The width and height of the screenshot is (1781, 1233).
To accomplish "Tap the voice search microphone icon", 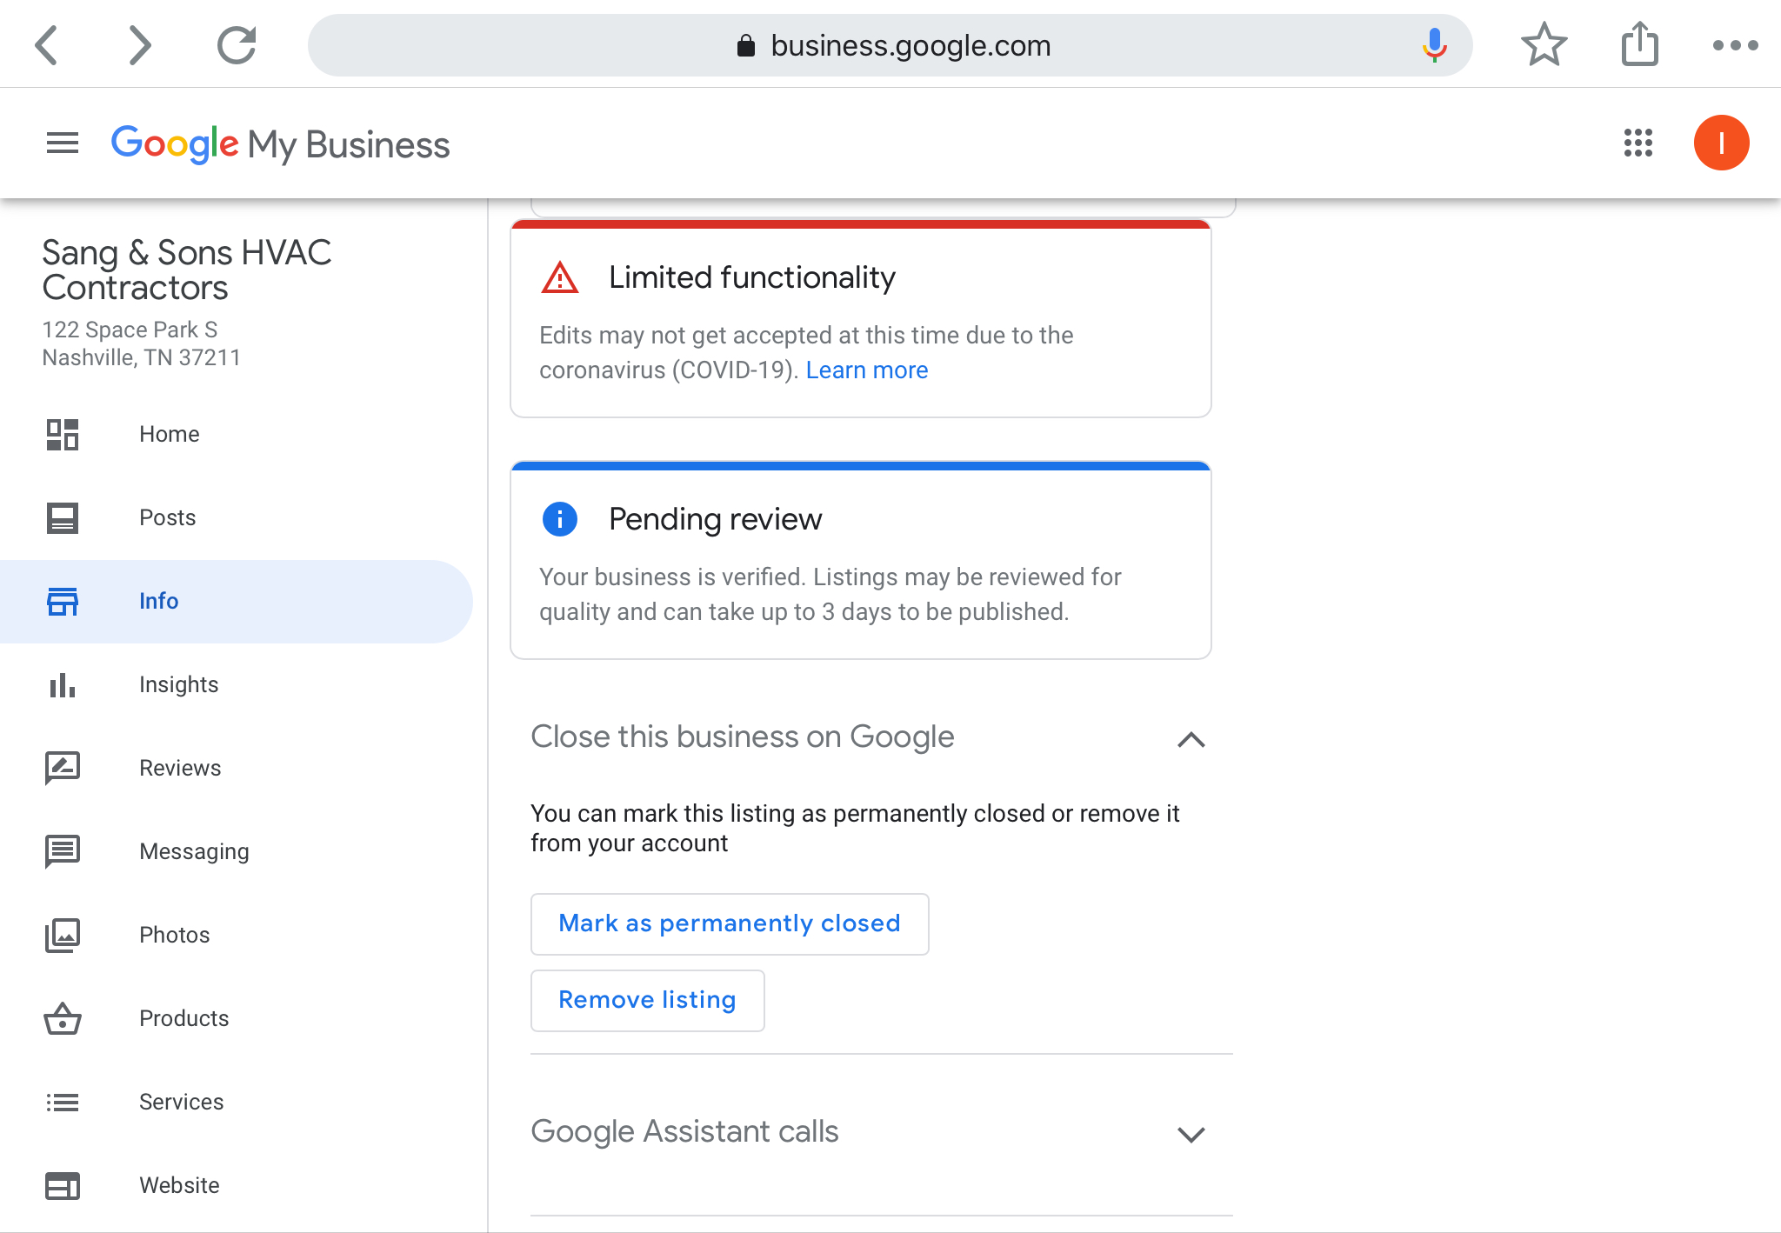I will pyautogui.click(x=1434, y=45).
